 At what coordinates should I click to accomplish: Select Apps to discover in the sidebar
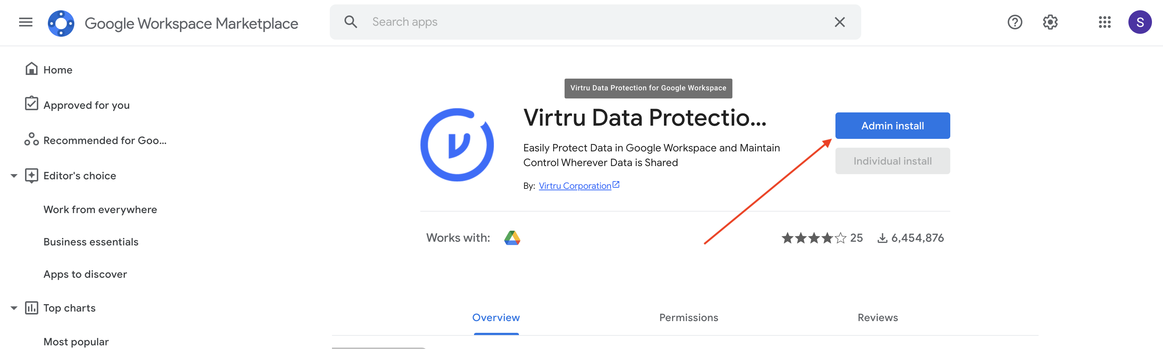(85, 274)
